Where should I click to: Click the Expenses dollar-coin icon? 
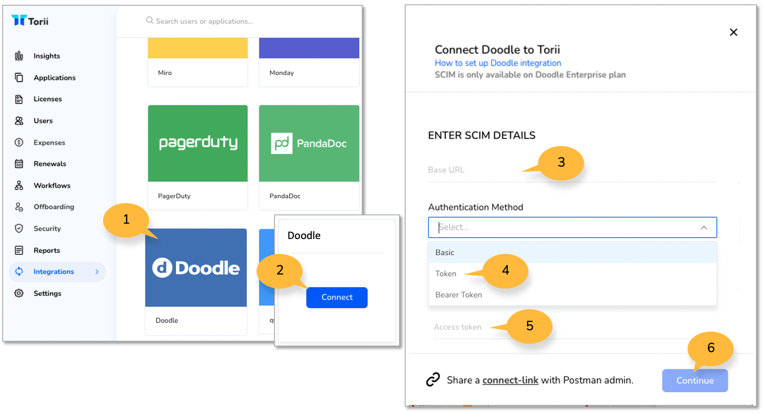19,142
